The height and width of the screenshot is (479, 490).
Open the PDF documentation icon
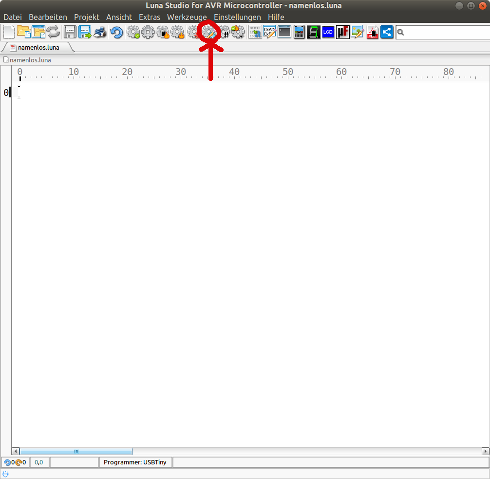tap(372, 32)
